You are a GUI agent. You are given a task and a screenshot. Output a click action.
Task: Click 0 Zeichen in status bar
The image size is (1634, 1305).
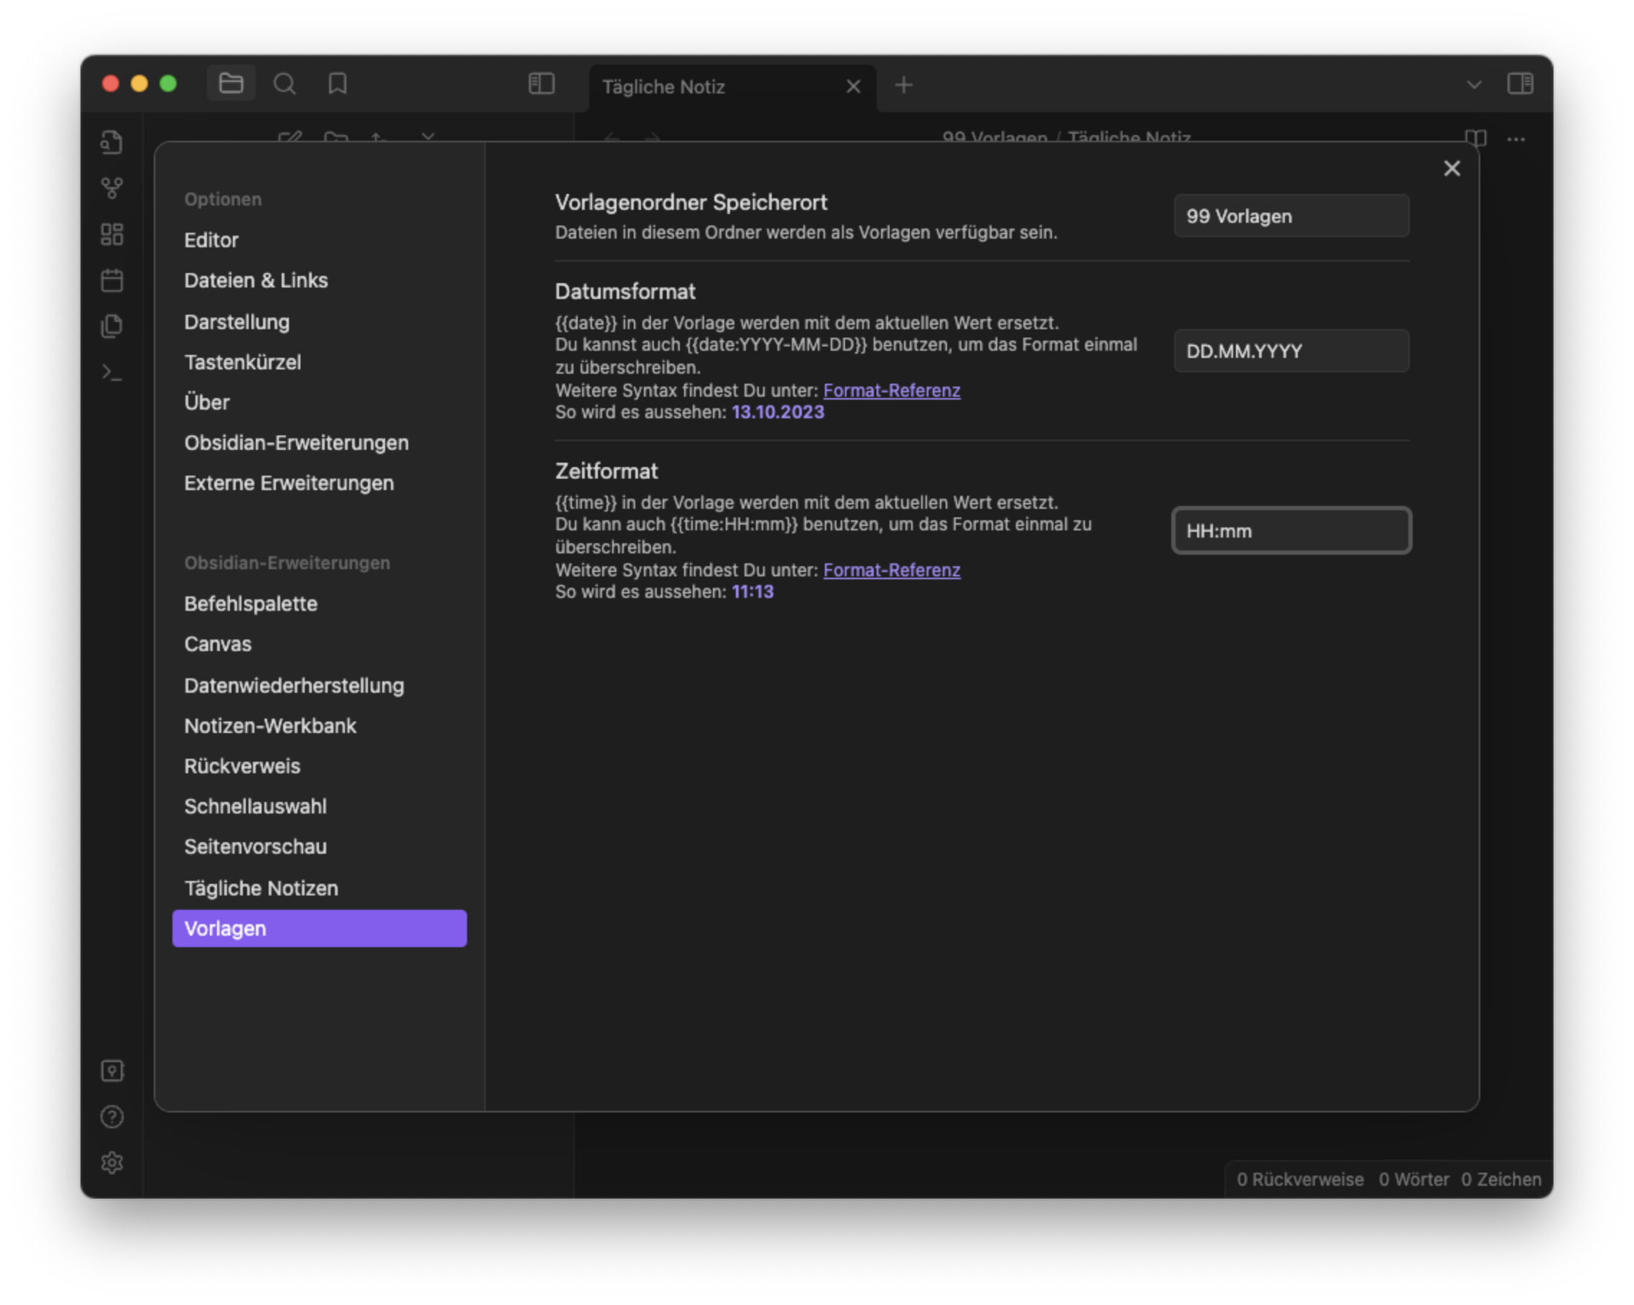1500,1179
